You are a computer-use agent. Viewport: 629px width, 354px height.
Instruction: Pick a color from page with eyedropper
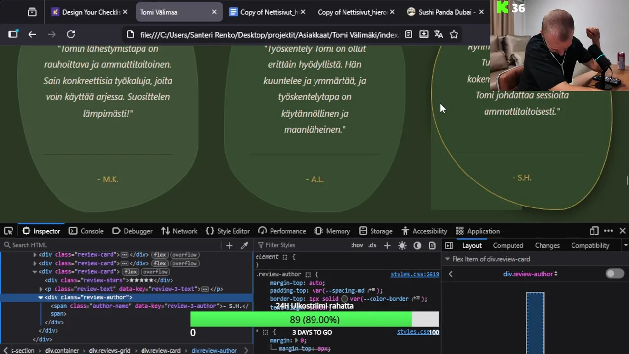tap(244, 245)
